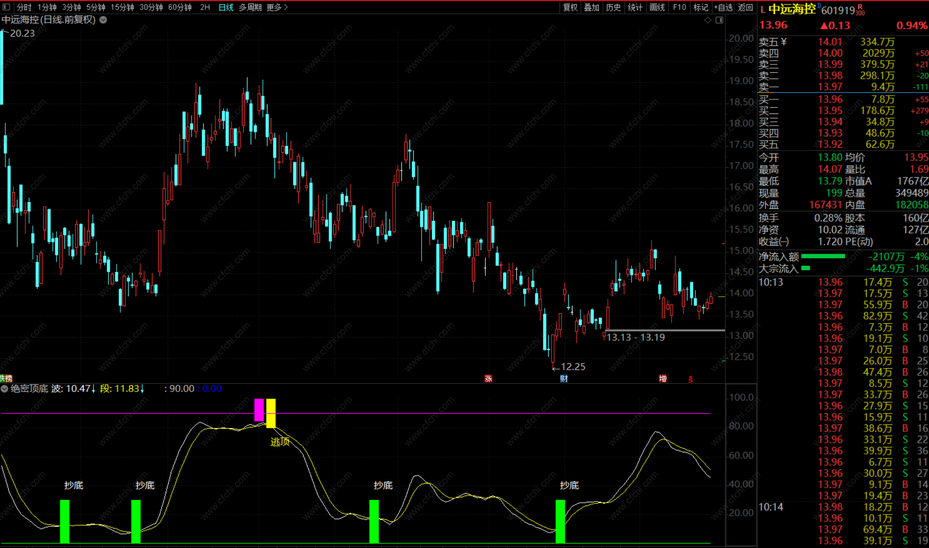The image size is (929, 548).
Task: Click the 跌榜 tag at chart bottom-left
Action: click(6, 378)
